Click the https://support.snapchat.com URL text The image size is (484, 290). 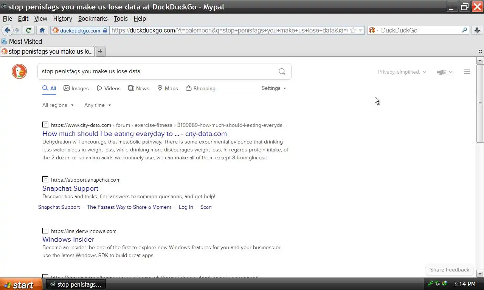[86, 180]
